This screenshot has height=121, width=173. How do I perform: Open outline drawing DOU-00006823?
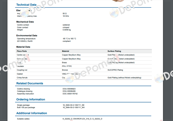tap(69, 89)
